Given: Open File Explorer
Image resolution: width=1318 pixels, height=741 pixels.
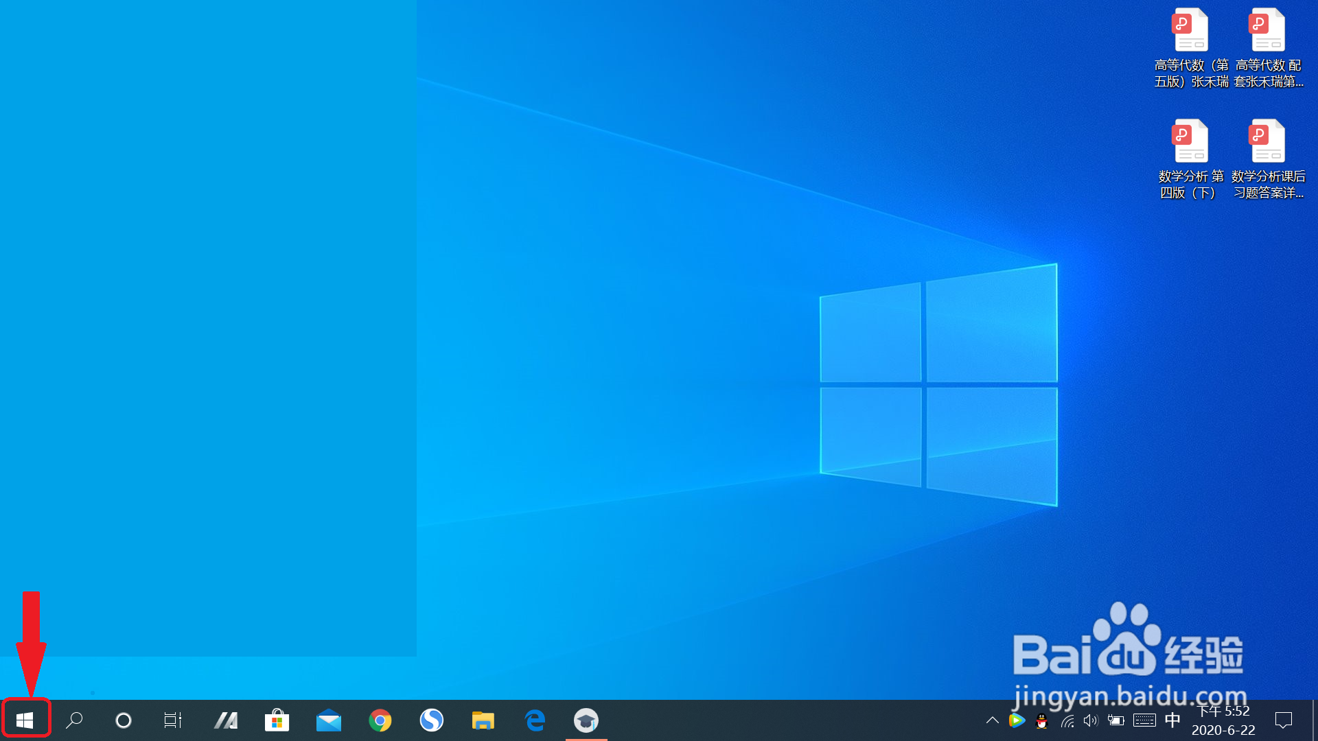Looking at the screenshot, I should click(483, 720).
